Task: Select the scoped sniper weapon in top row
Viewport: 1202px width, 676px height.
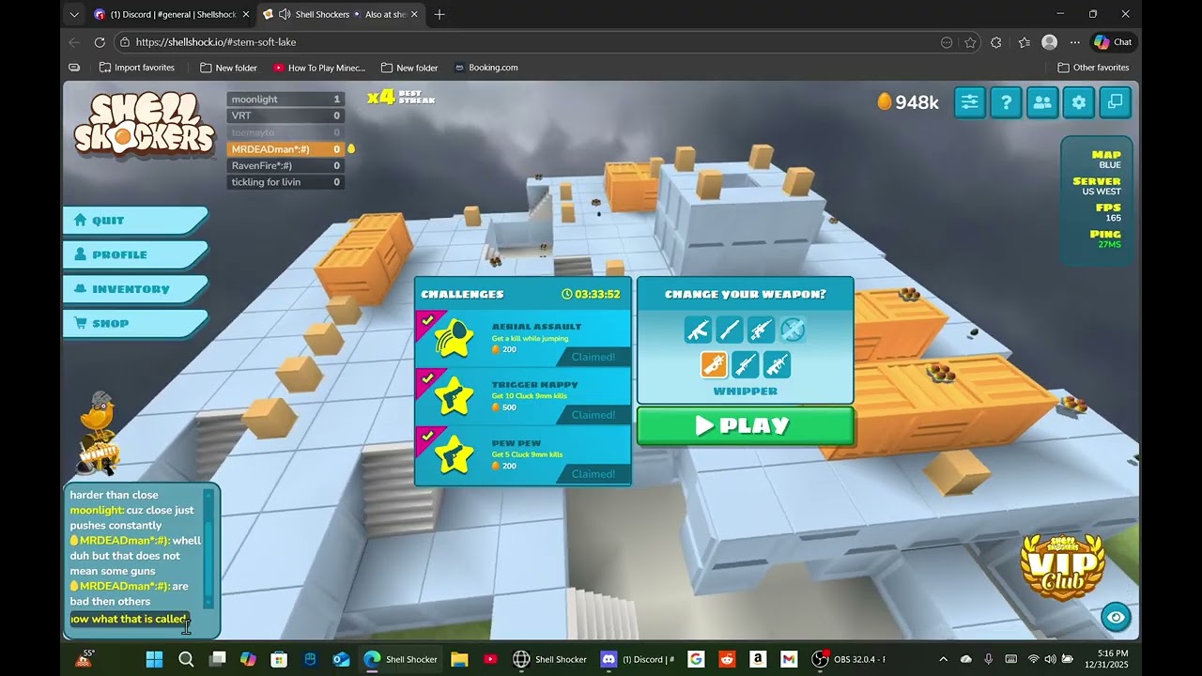Action: coord(762,330)
